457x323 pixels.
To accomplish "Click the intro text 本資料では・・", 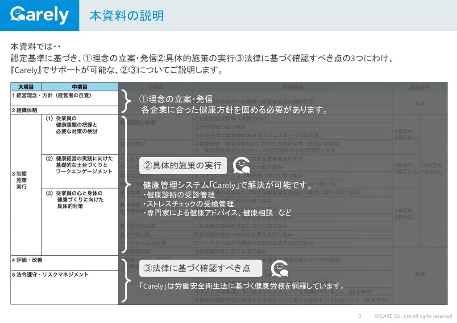I will (x=36, y=46).
